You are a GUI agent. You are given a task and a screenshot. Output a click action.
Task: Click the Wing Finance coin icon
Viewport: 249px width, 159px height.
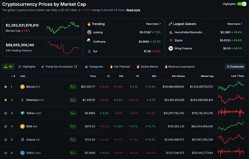click(x=171, y=48)
